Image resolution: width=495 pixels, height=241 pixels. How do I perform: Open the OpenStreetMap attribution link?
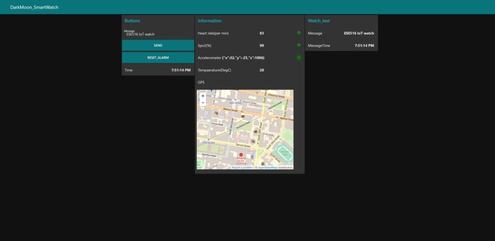(267, 167)
